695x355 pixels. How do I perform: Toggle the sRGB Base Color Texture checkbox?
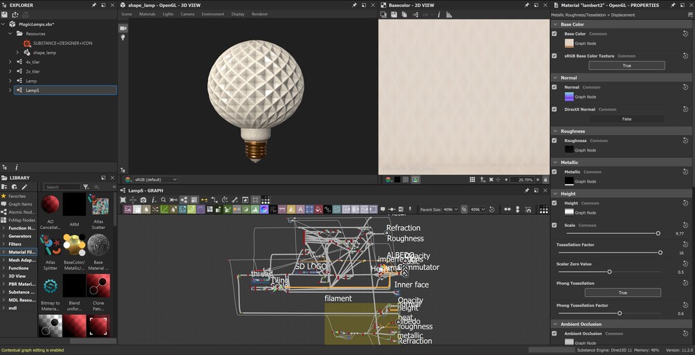click(x=554, y=56)
